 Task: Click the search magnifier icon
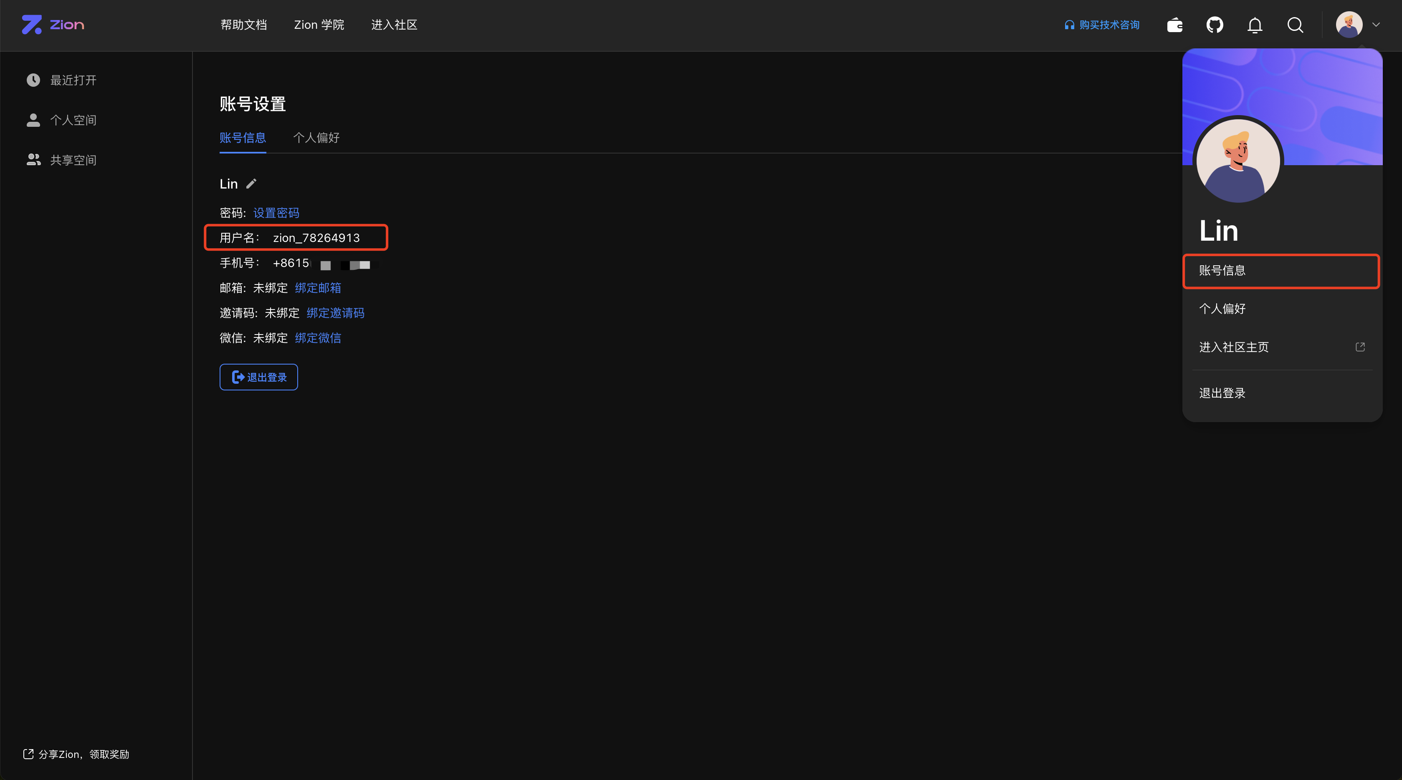[1295, 25]
